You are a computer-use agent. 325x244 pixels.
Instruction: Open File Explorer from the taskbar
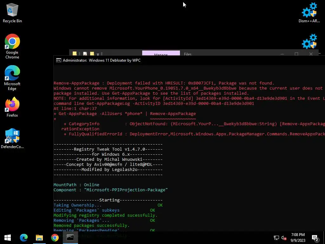point(39,238)
